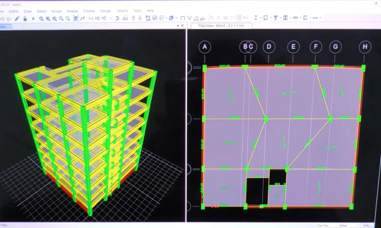Run analysis with the play arrow icon
This screenshot has width=381, height=228.
pos(33,19)
